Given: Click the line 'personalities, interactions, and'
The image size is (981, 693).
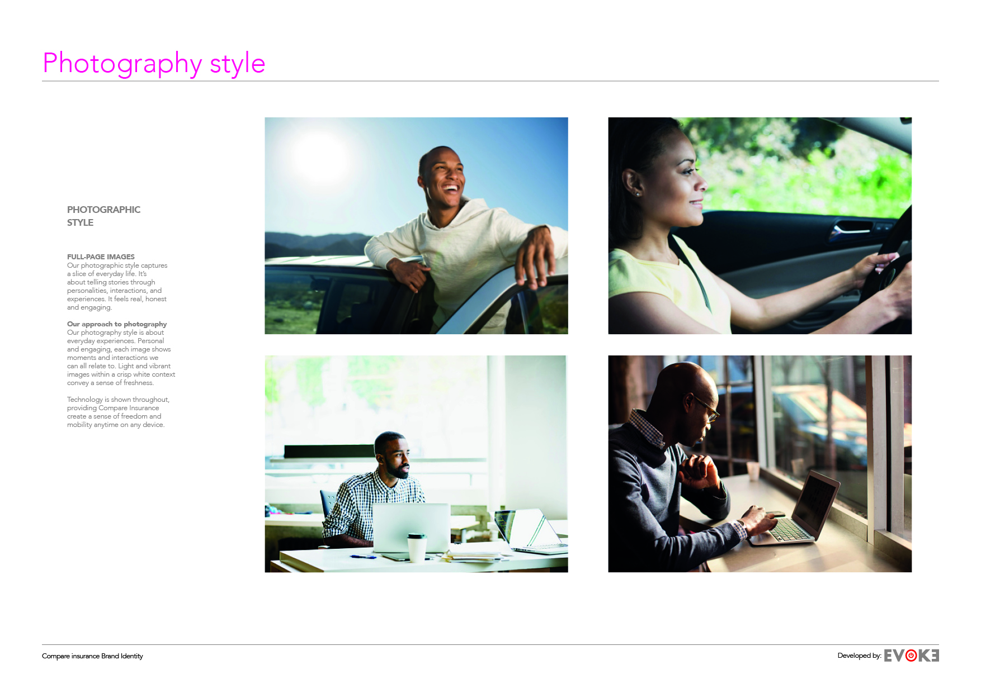Looking at the screenshot, I should point(114,290).
